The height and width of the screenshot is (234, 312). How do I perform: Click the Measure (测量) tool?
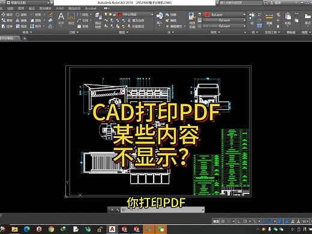[x=269, y=19]
